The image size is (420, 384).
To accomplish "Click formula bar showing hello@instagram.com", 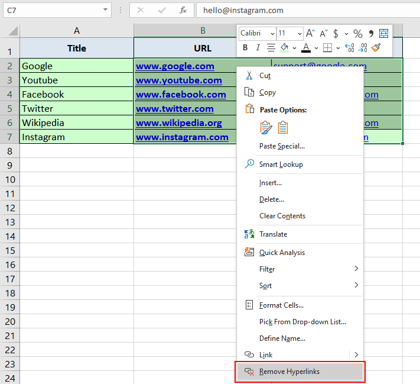I will point(308,10).
